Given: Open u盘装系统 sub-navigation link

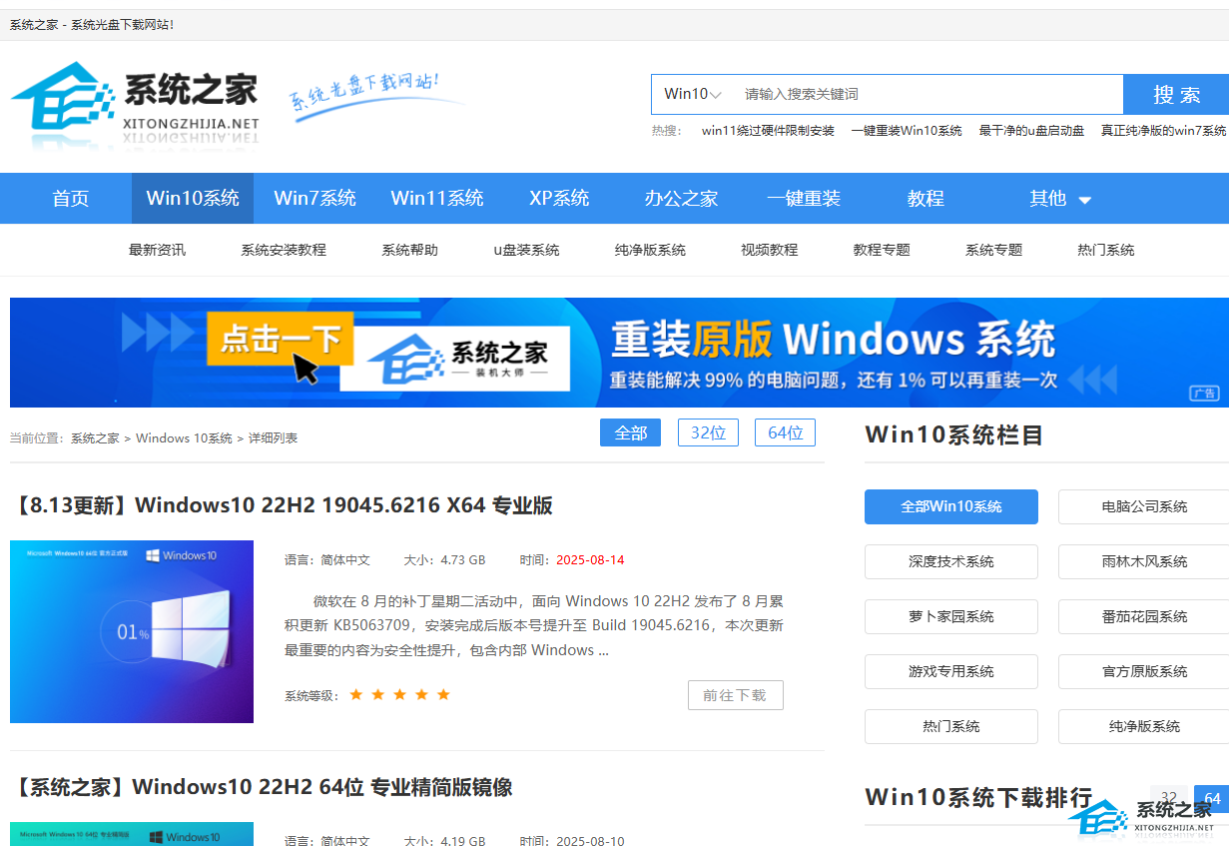Looking at the screenshot, I should 526,250.
